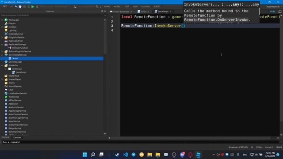Select the LocalScript icon under ScreenGui
This screenshot has height=159, width=283.
14,72
